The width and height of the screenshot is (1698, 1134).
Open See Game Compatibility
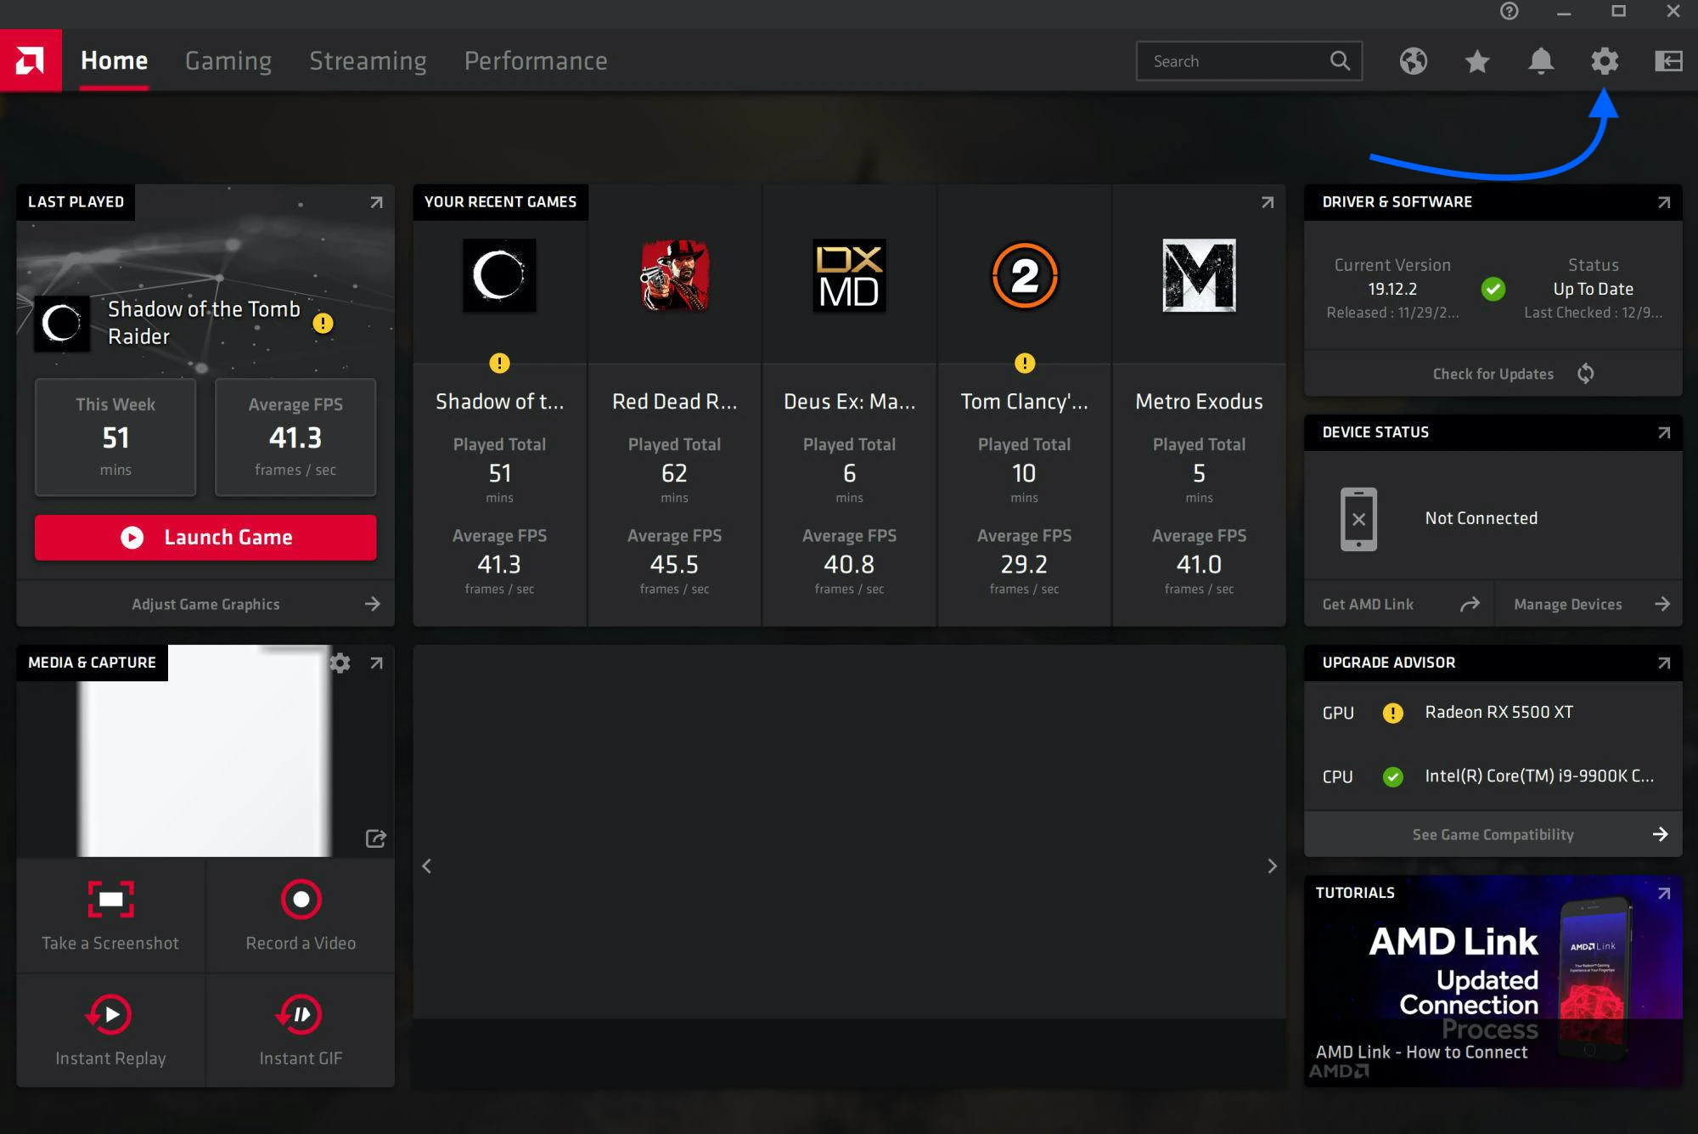[x=1493, y=833]
